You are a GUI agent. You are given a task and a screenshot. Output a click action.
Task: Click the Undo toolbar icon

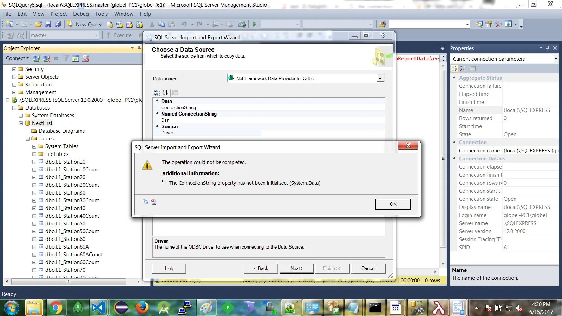point(184,24)
